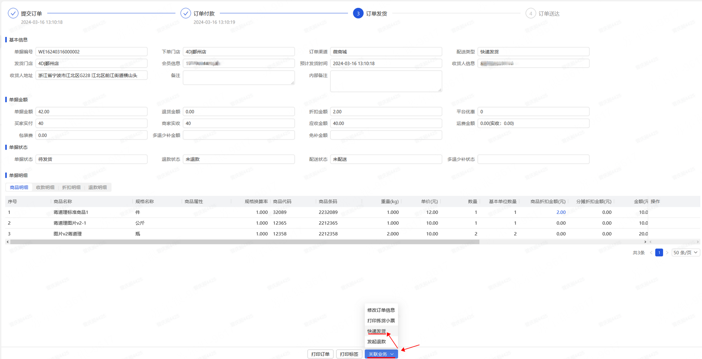Choose 修改订单信息 from the popup menu
Screen dimensions: 702x359
381,310
